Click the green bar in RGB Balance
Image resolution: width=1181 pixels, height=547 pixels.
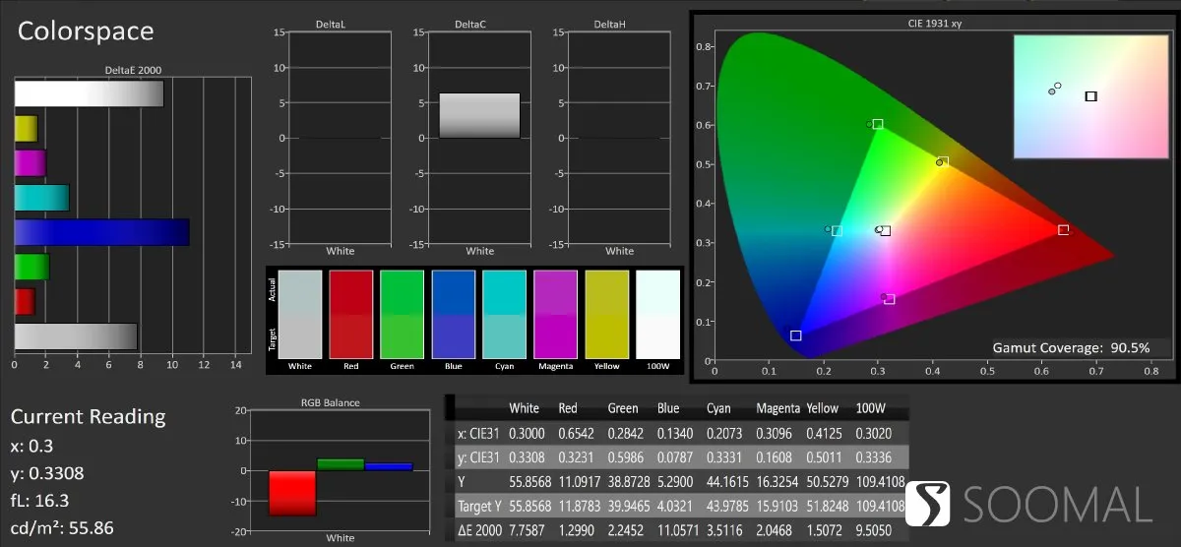click(341, 464)
